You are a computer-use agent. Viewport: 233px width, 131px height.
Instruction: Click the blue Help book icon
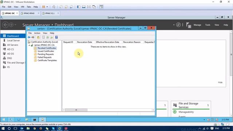[x=56, y=37]
